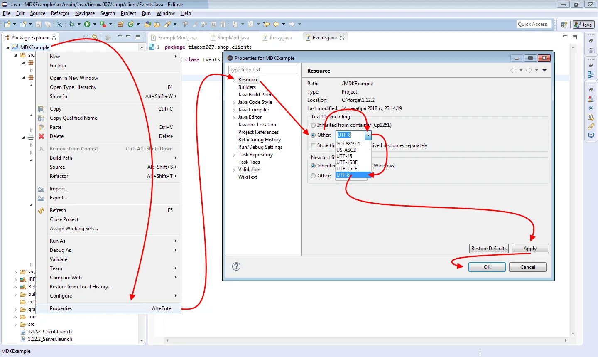Click the help question mark in Properties dialog
Image resolution: width=598 pixels, height=357 pixels.
click(x=236, y=266)
